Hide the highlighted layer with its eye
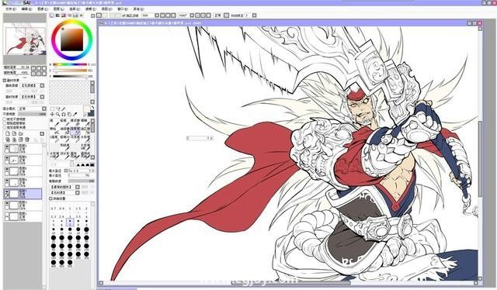 7,192
